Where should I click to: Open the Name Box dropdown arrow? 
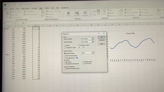click(13, 23)
